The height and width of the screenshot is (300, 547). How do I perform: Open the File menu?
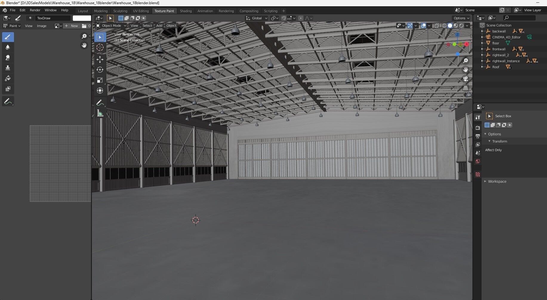(x=13, y=10)
